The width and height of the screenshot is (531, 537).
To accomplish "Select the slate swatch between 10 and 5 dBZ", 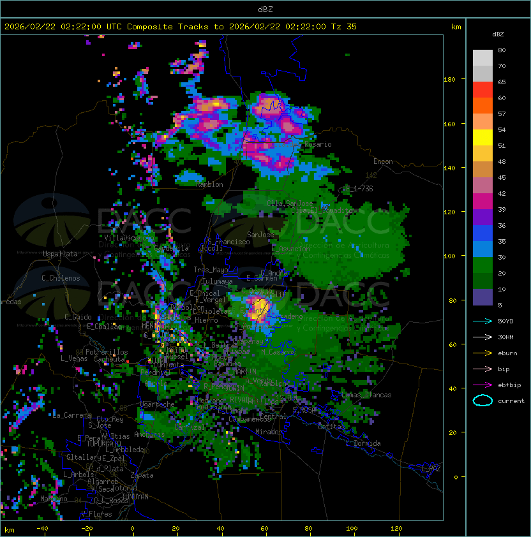I will (x=482, y=297).
